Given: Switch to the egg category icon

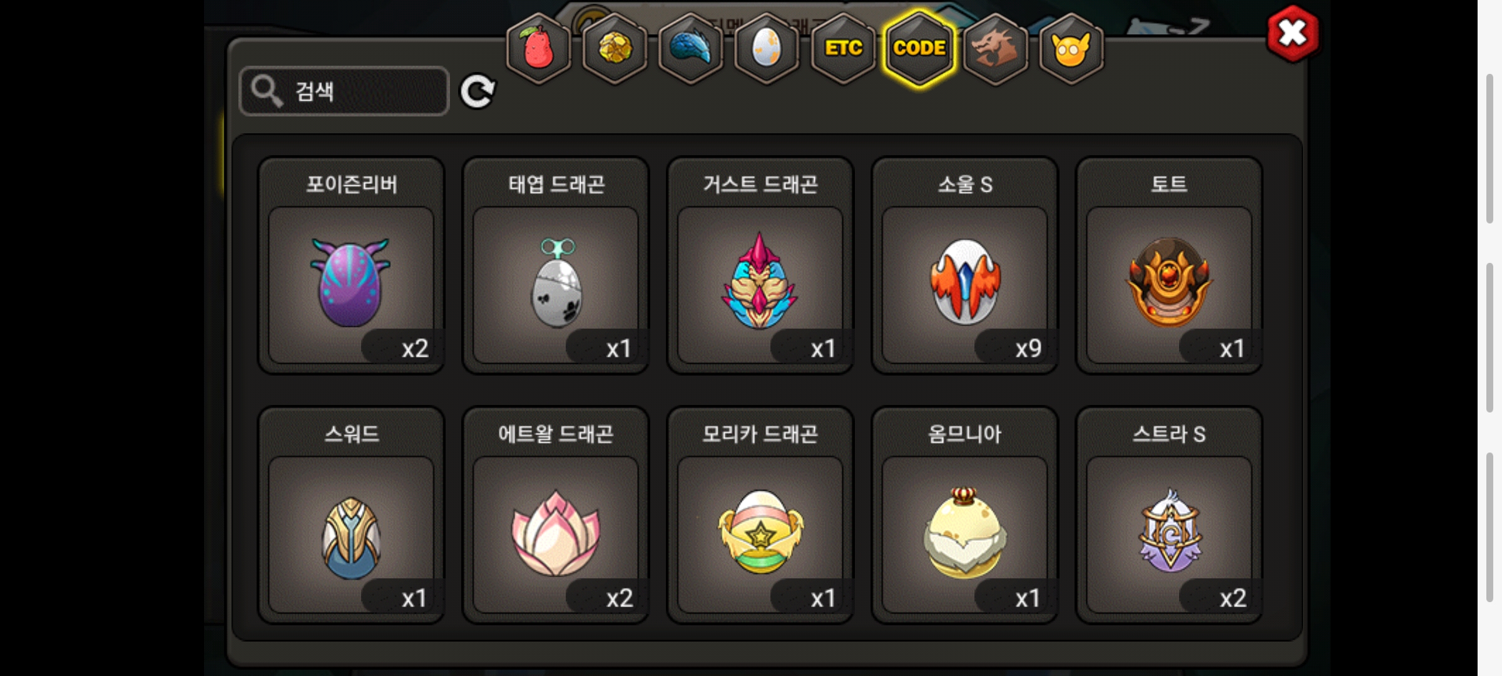Looking at the screenshot, I should click(767, 48).
